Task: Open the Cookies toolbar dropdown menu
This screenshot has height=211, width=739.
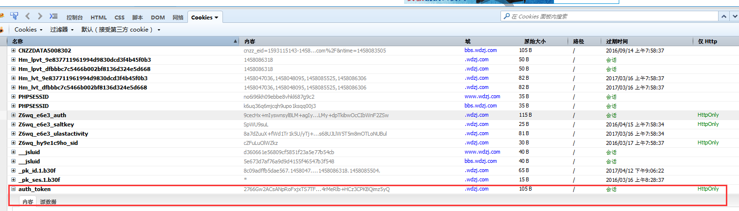Action: click(28, 30)
